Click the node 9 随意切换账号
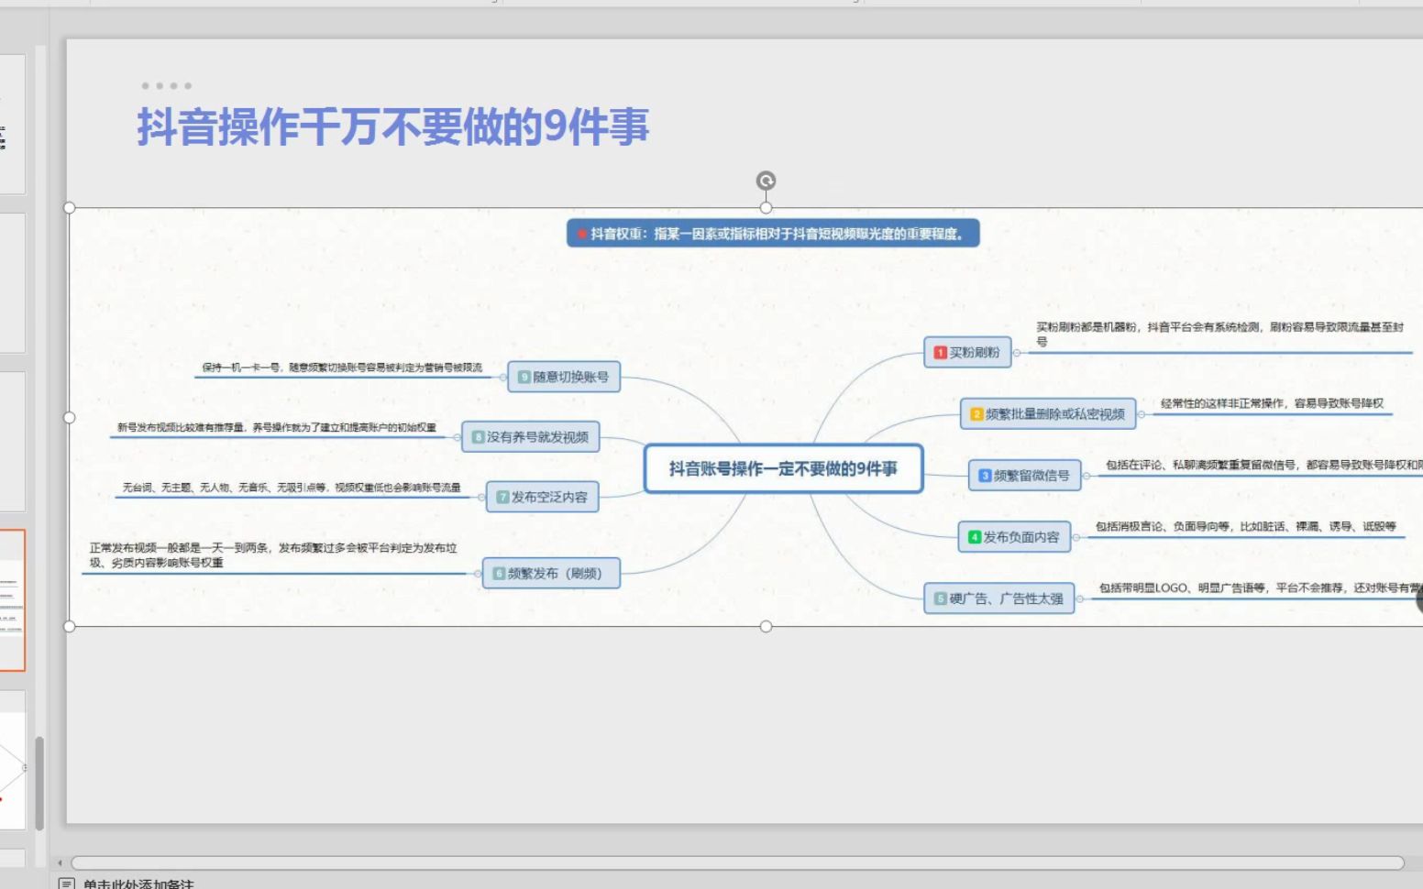 coord(564,377)
